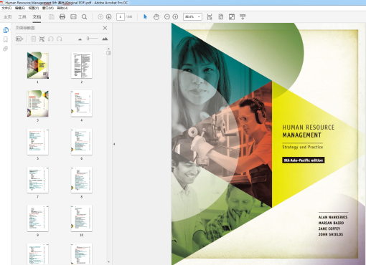This screenshot has height=265, width=366.
Task: Click the print icon in toolbar
Action: click(x=62, y=16)
